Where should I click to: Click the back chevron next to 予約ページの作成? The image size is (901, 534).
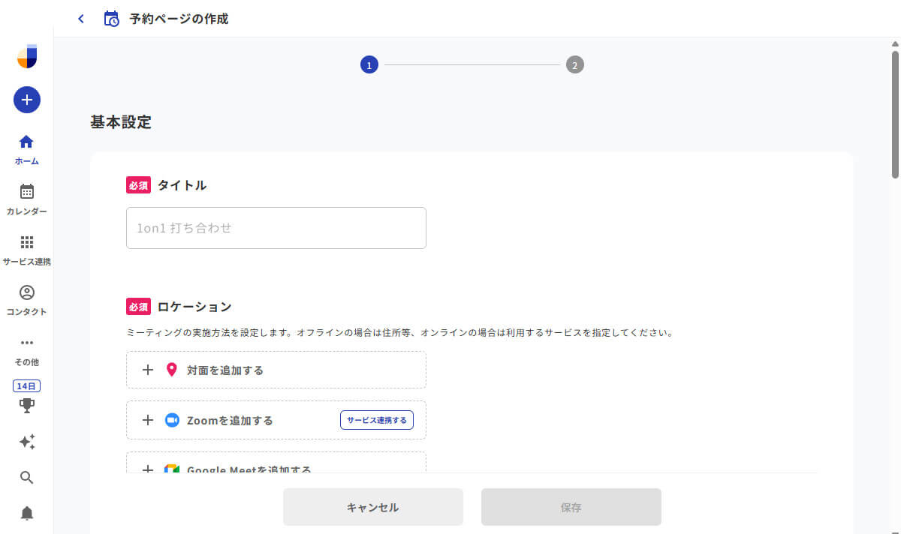pyautogui.click(x=80, y=18)
